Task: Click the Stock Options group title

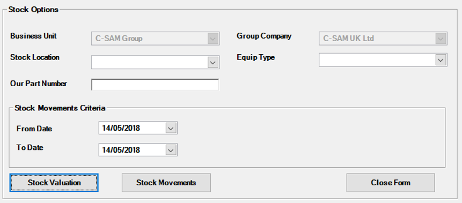Action: 33,10
